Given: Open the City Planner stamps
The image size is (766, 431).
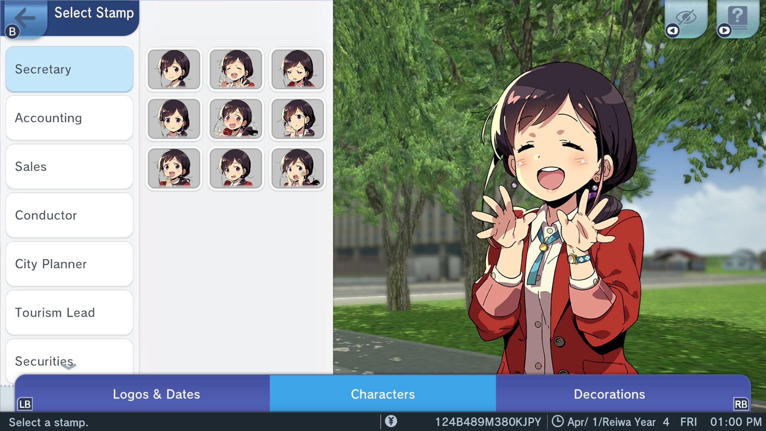Looking at the screenshot, I should click(69, 264).
